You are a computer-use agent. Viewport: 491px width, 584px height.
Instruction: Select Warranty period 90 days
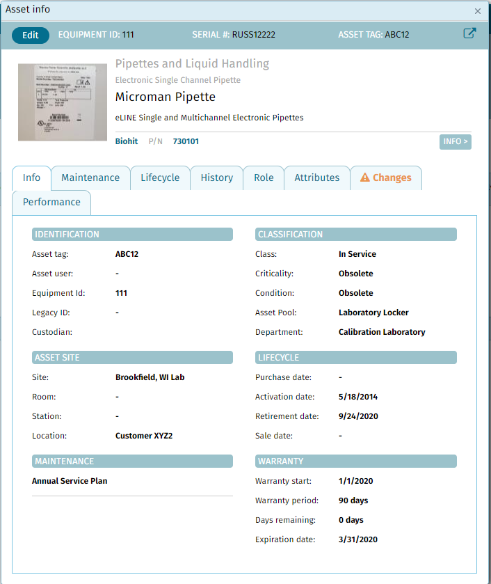click(x=353, y=500)
